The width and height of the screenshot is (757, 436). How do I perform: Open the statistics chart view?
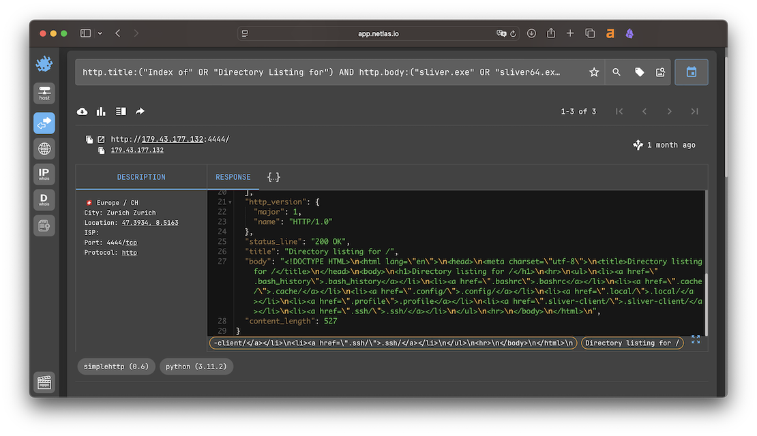101,111
